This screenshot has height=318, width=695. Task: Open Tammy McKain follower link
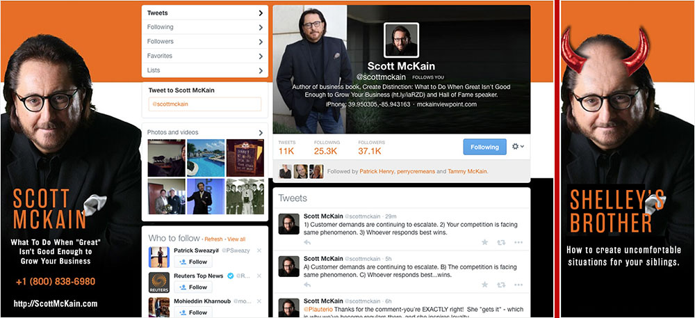pyautogui.click(x=467, y=171)
